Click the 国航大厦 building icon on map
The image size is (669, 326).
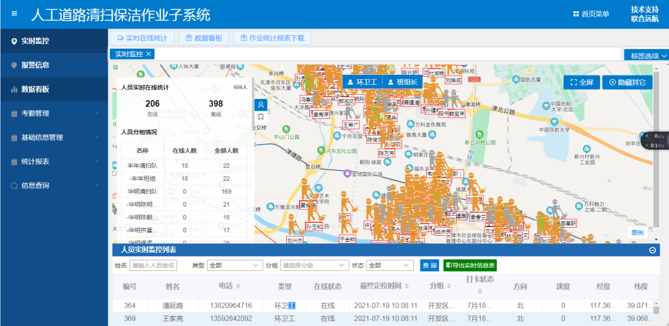(515, 79)
